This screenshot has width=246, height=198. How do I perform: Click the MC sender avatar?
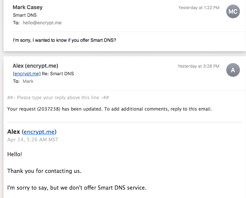coord(233,11)
